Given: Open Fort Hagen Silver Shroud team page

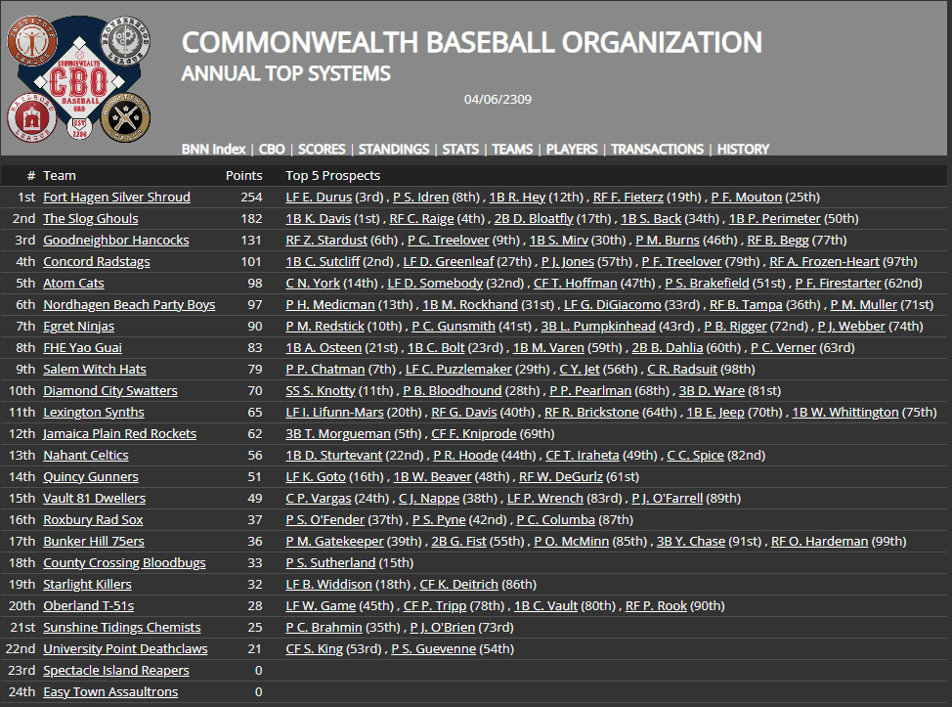Looking at the screenshot, I should click(116, 198).
